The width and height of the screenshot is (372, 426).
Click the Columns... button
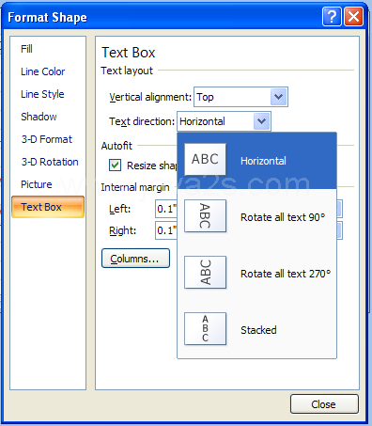pyautogui.click(x=135, y=259)
